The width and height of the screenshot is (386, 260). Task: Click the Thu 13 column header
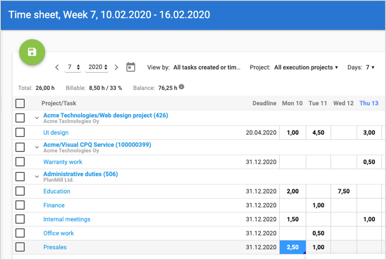point(369,103)
